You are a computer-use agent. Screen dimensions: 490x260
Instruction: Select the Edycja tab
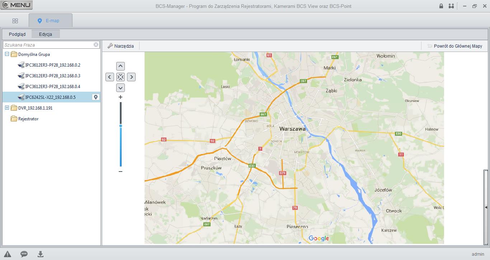(46, 34)
